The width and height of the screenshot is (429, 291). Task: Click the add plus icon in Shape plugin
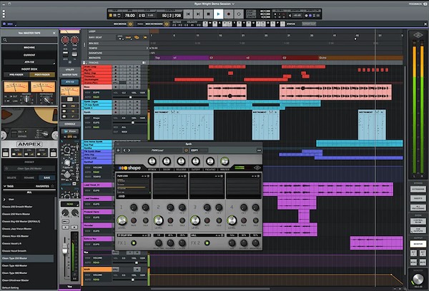pyautogui.click(x=118, y=150)
